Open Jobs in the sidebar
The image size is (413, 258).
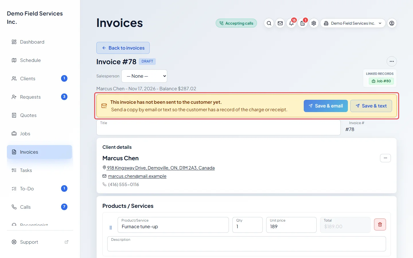(x=40, y=134)
